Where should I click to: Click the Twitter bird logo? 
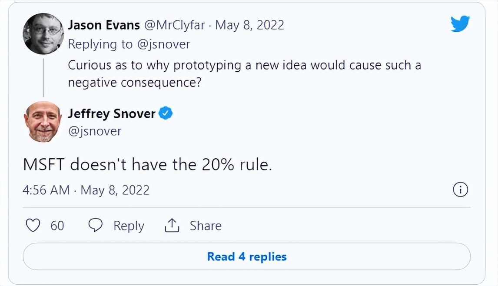[459, 24]
